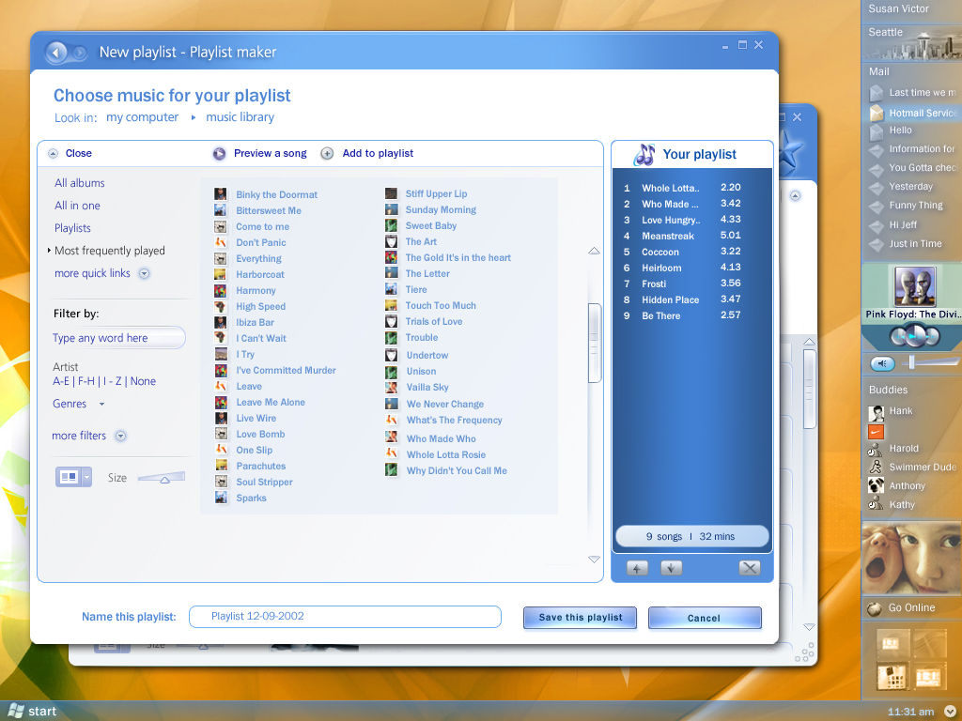
Task: Click the Kathy buddy icon
Action: point(876,504)
